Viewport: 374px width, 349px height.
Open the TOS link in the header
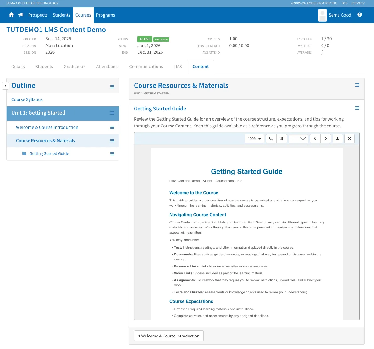click(x=344, y=3)
